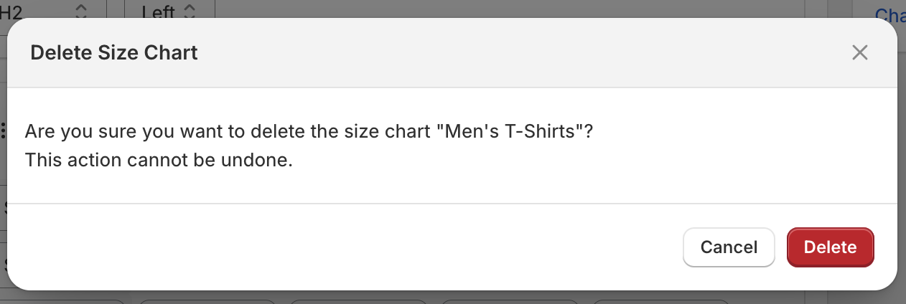Grab the dotted drag handle at left edge
This screenshot has width=906, height=304.
4,131
